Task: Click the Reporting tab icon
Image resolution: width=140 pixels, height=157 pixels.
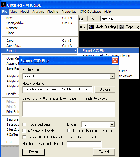Action: click(x=122, y=27)
